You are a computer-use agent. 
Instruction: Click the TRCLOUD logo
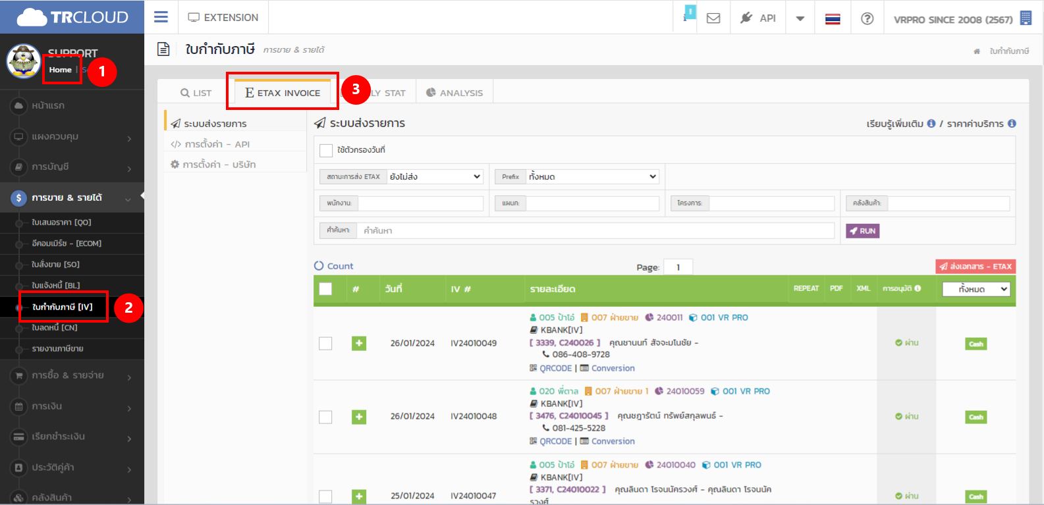tap(72, 17)
